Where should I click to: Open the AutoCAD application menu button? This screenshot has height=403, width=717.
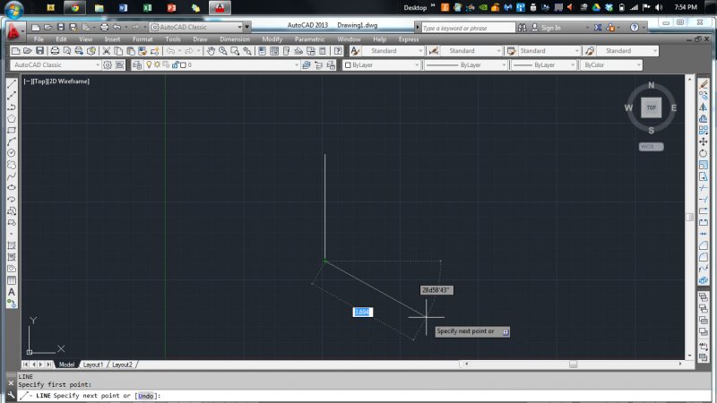pyautogui.click(x=13, y=31)
